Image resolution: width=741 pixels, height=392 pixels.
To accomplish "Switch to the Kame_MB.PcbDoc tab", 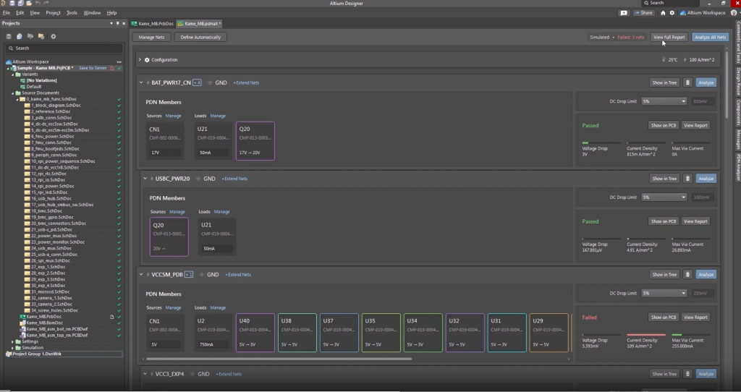I will [x=152, y=23].
